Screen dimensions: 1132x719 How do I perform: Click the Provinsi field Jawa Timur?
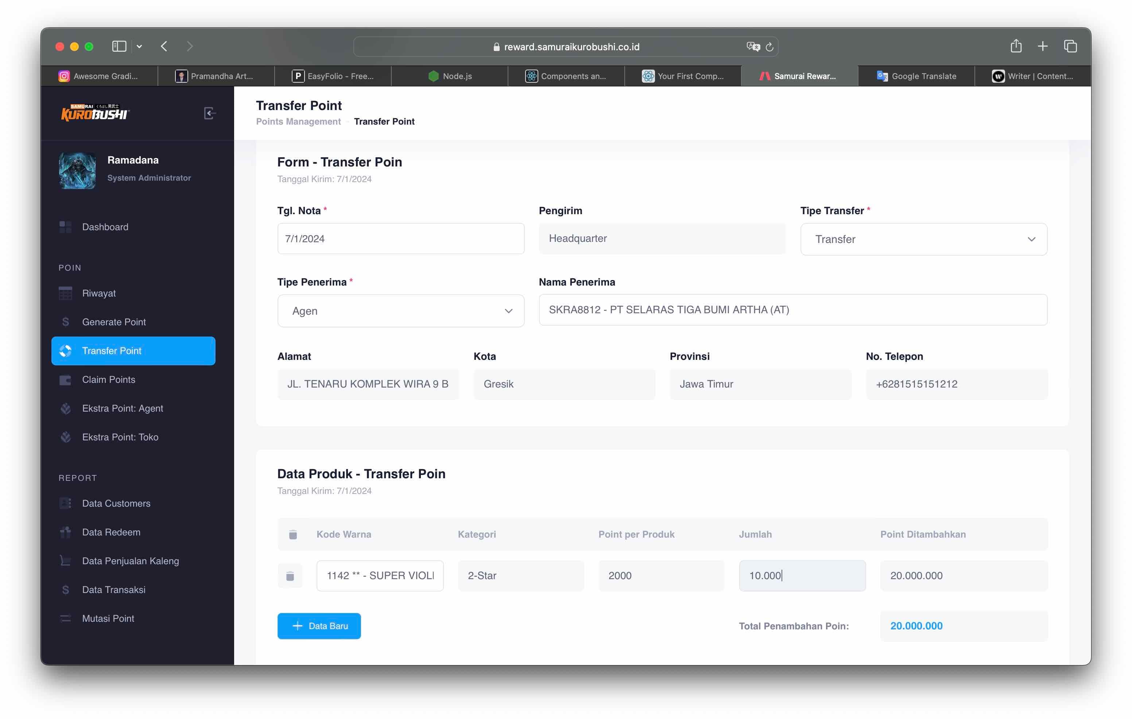click(x=760, y=384)
